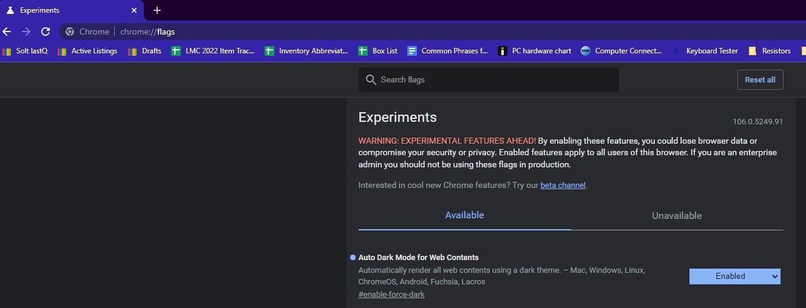Click the Reset all button
The width and height of the screenshot is (806, 308).
(x=760, y=80)
